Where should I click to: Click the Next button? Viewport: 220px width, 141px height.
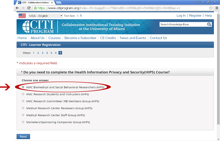pos(23,137)
